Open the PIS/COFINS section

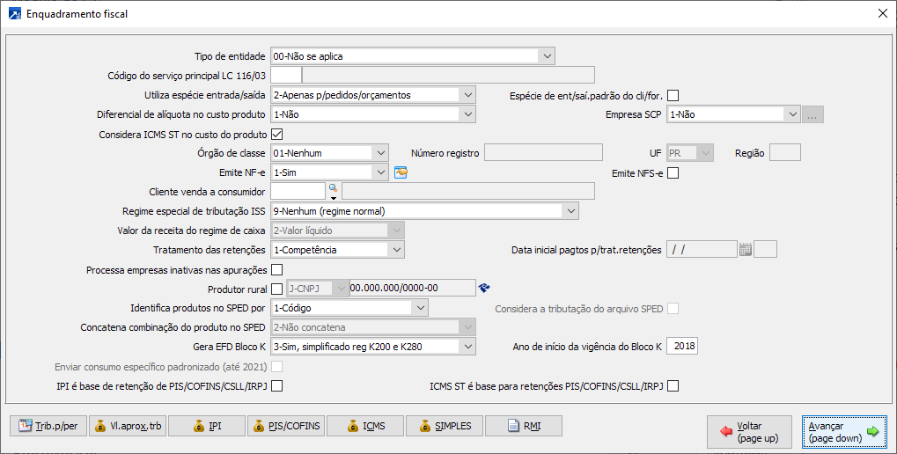[286, 427]
